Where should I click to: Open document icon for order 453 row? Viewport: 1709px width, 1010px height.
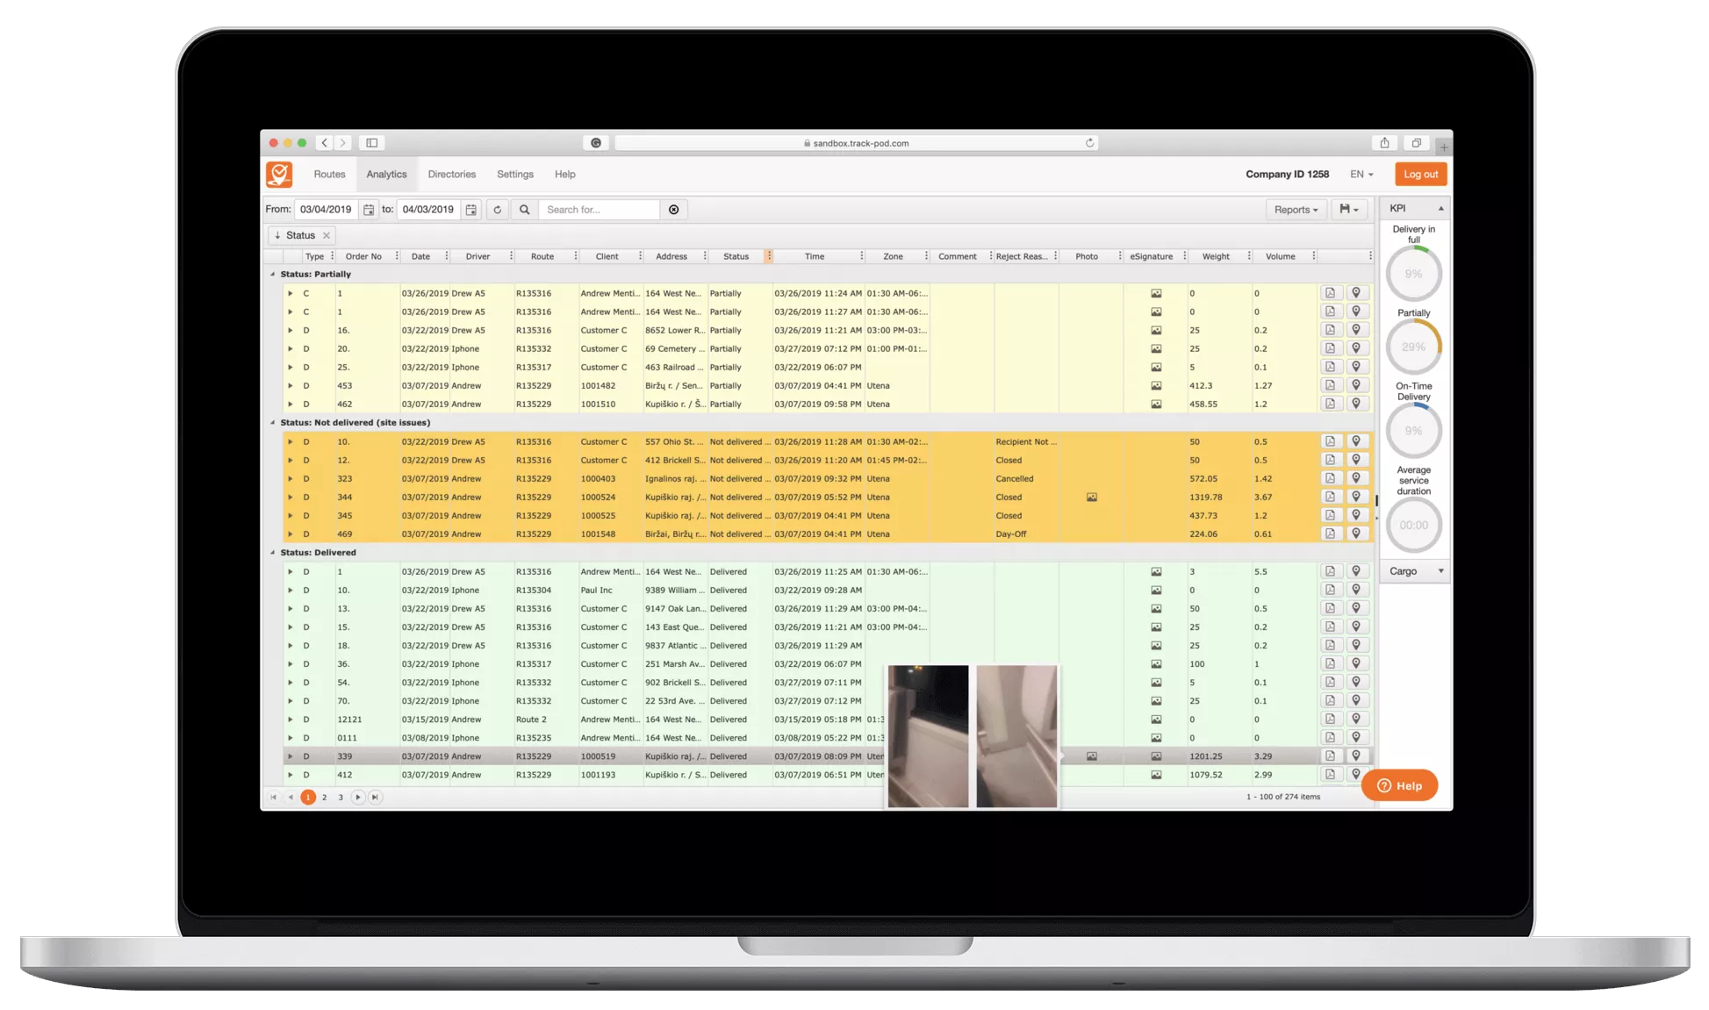(1330, 385)
